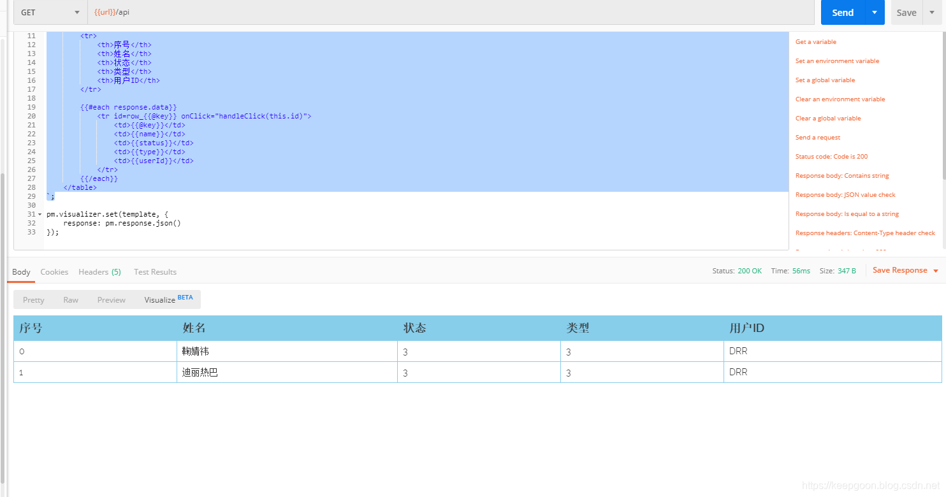The height and width of the screenshot is (497, 946).
Task: Click the onClick handleClick code line
Action: tap(204, 117)
